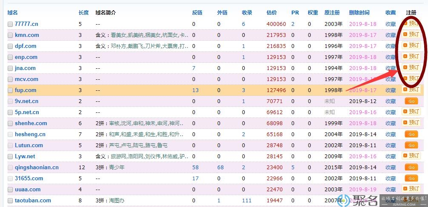
Task: Click 收藏 for qingshaonian.cn
Action: coord(391,167)
